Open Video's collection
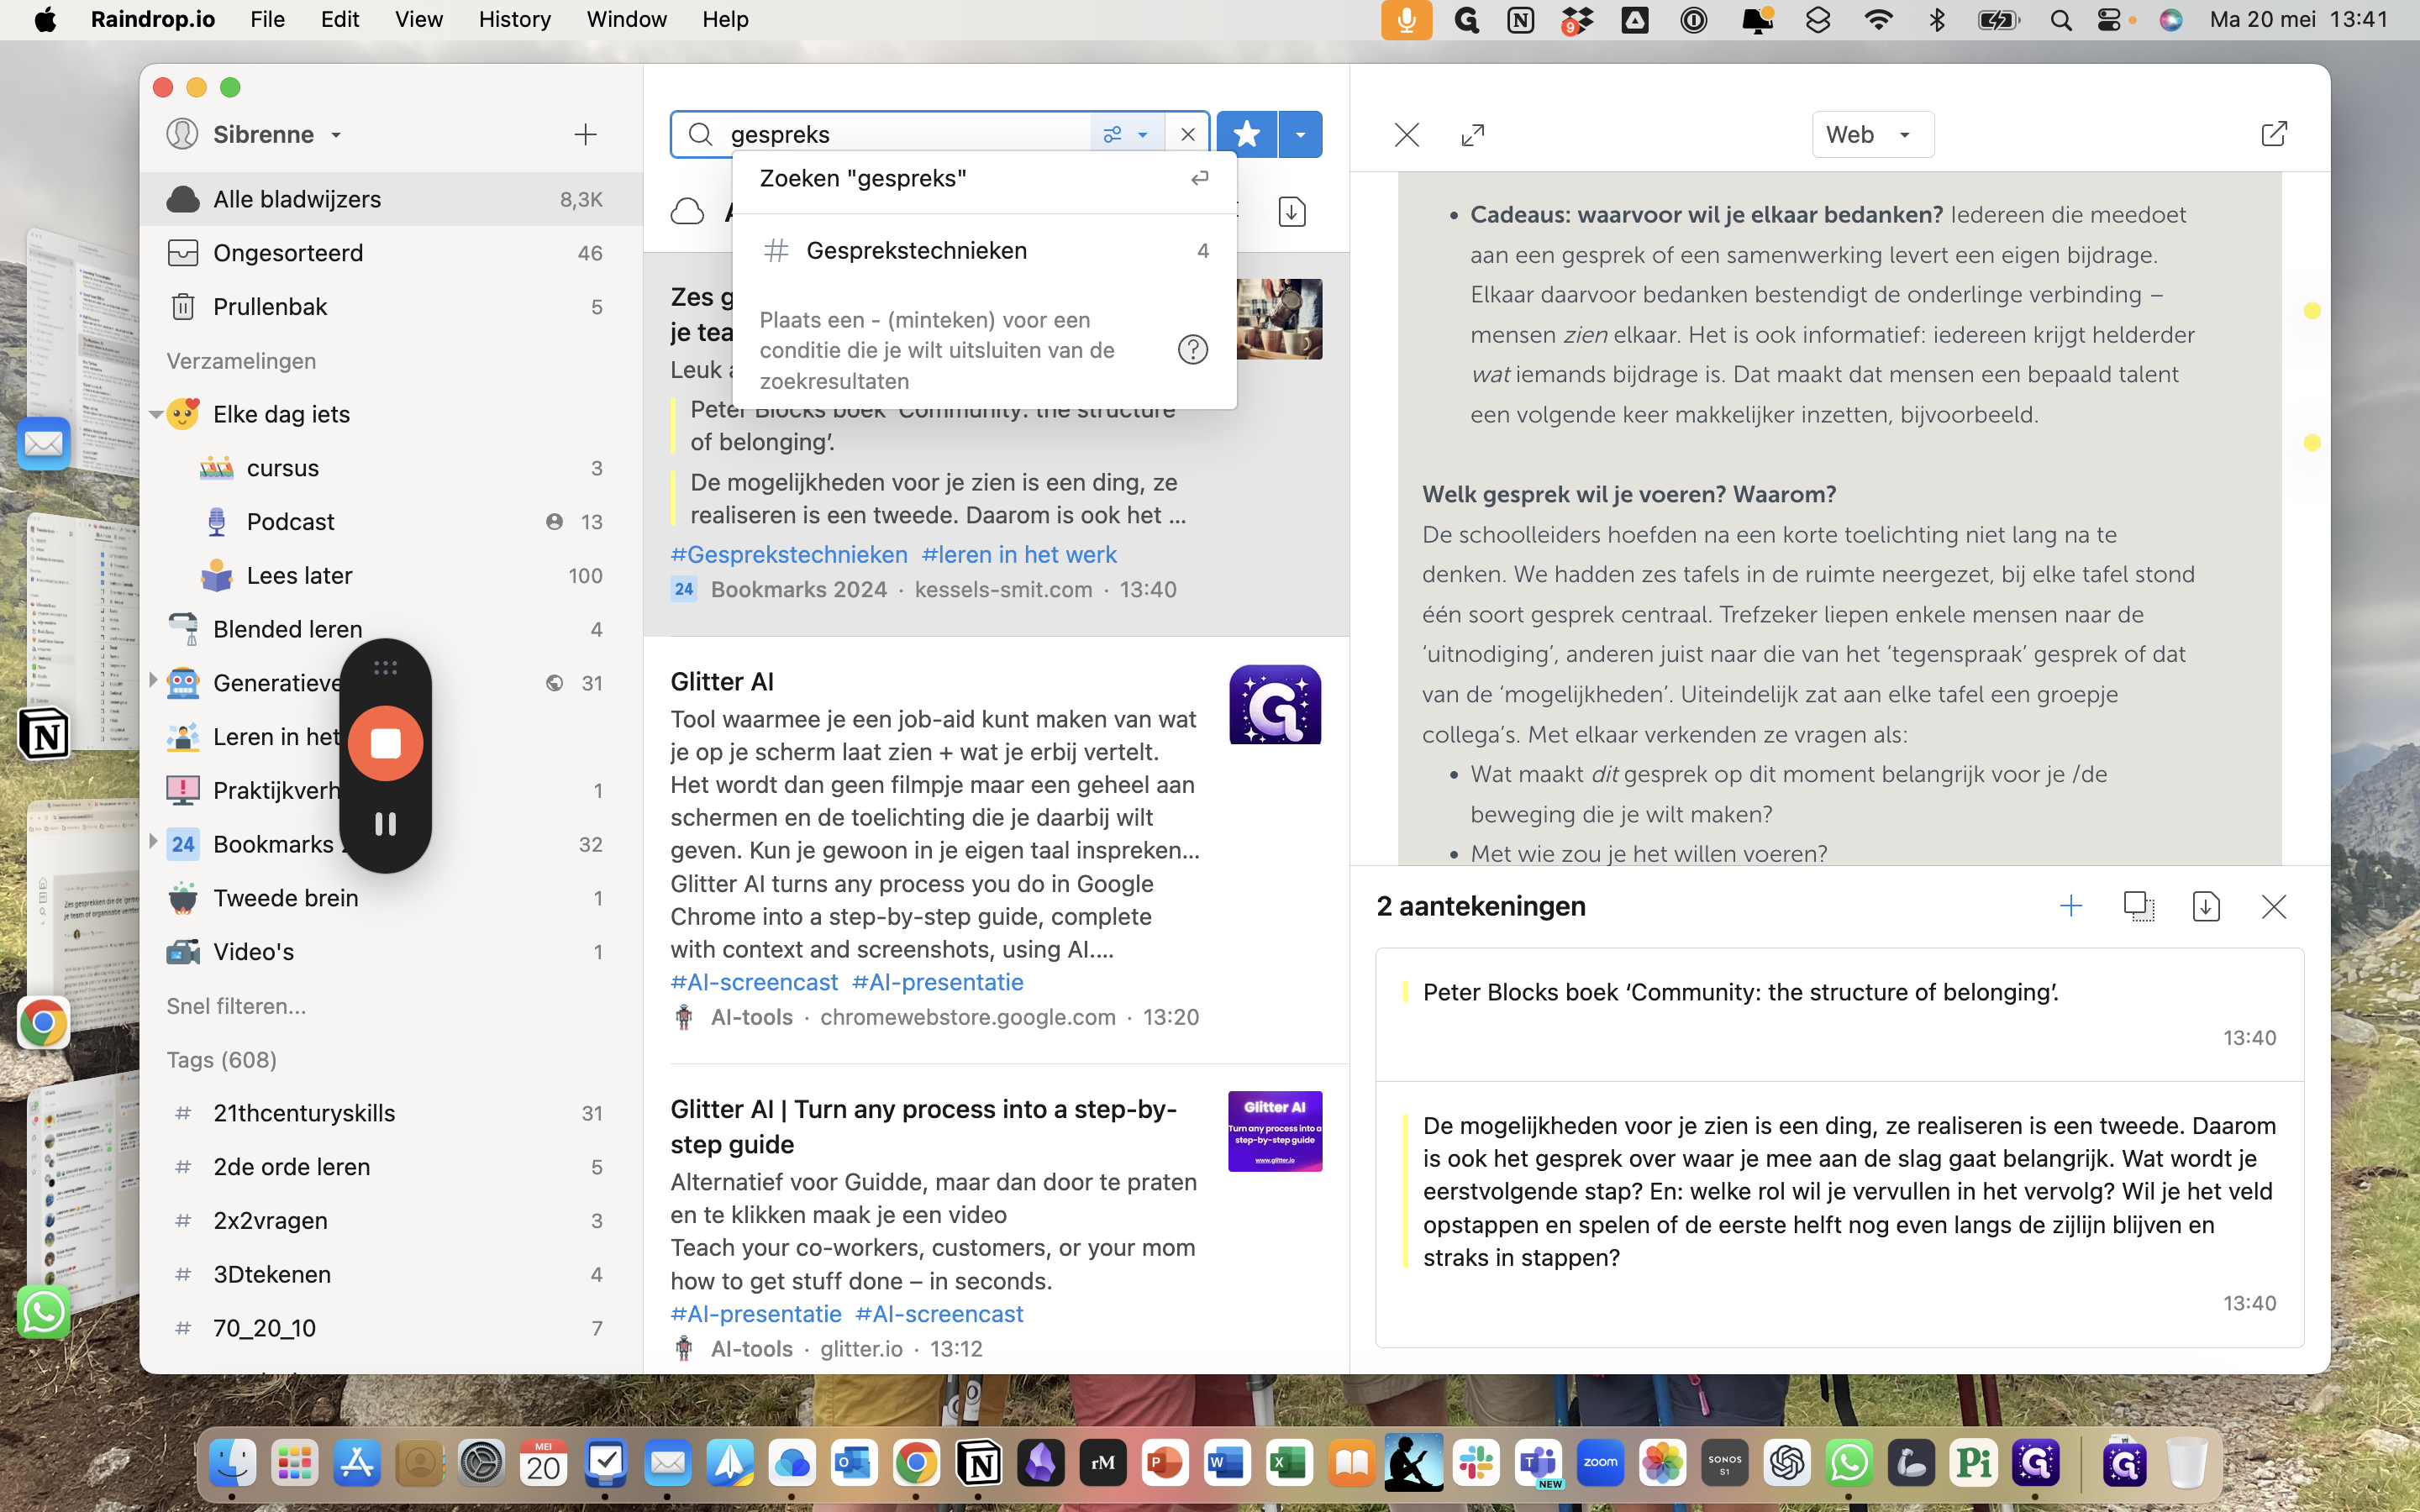 [x=390, y=952]
